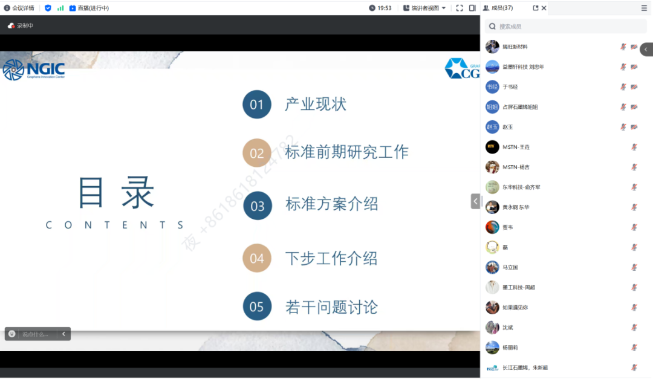
Task: Toggle the camera icon for 于书经
Action: click(x=635, y=86)
